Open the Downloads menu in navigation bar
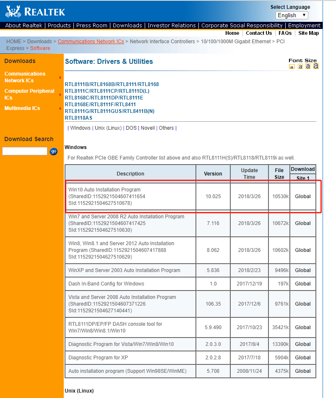336x398 pixels. (x=127, y=25)
